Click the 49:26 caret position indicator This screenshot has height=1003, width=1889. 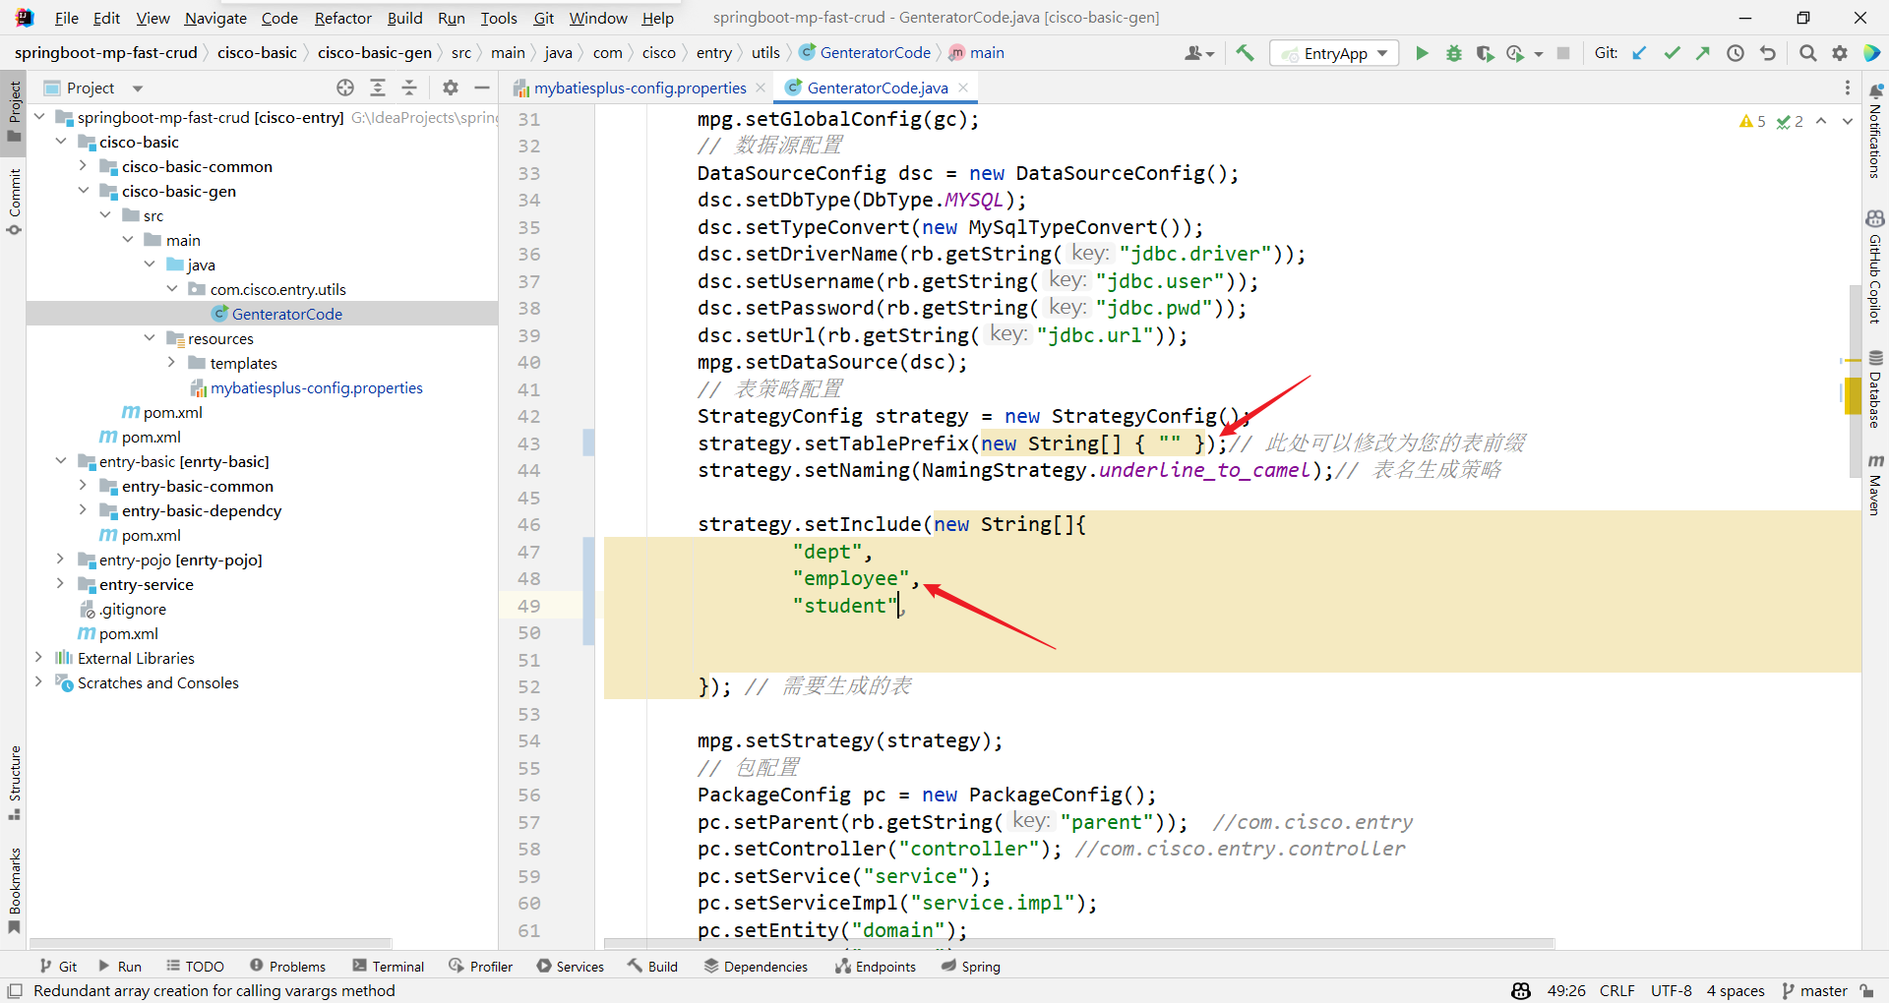(1565, 990)
